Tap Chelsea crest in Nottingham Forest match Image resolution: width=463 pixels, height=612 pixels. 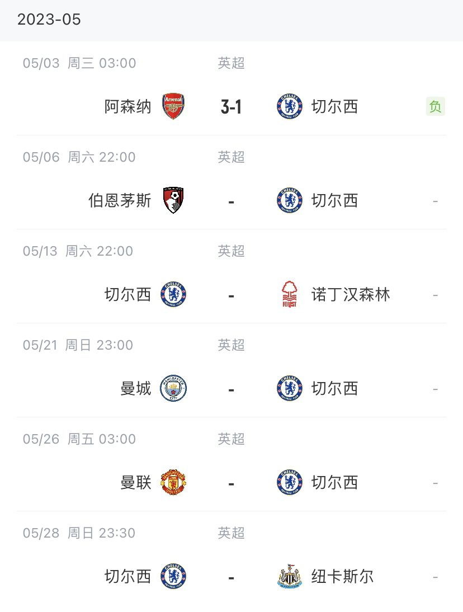[x=173, y=294]
